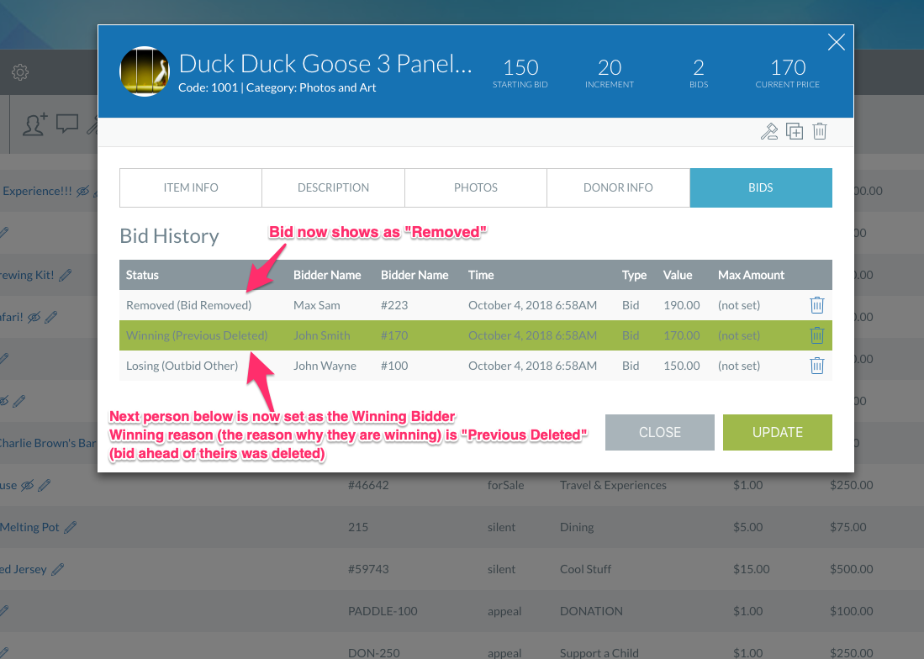Click the pencil edit icon next to Melting Pot
This screenshot has height=659, width=924.
[x=71, y=527]
